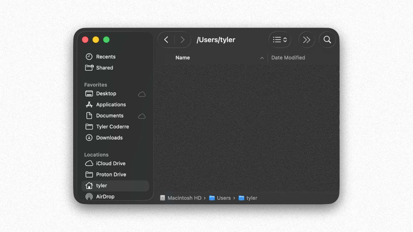Viewport: 413px width, 232px height.
Task: Click the Date Modified column header
Action: click(288, 57)
